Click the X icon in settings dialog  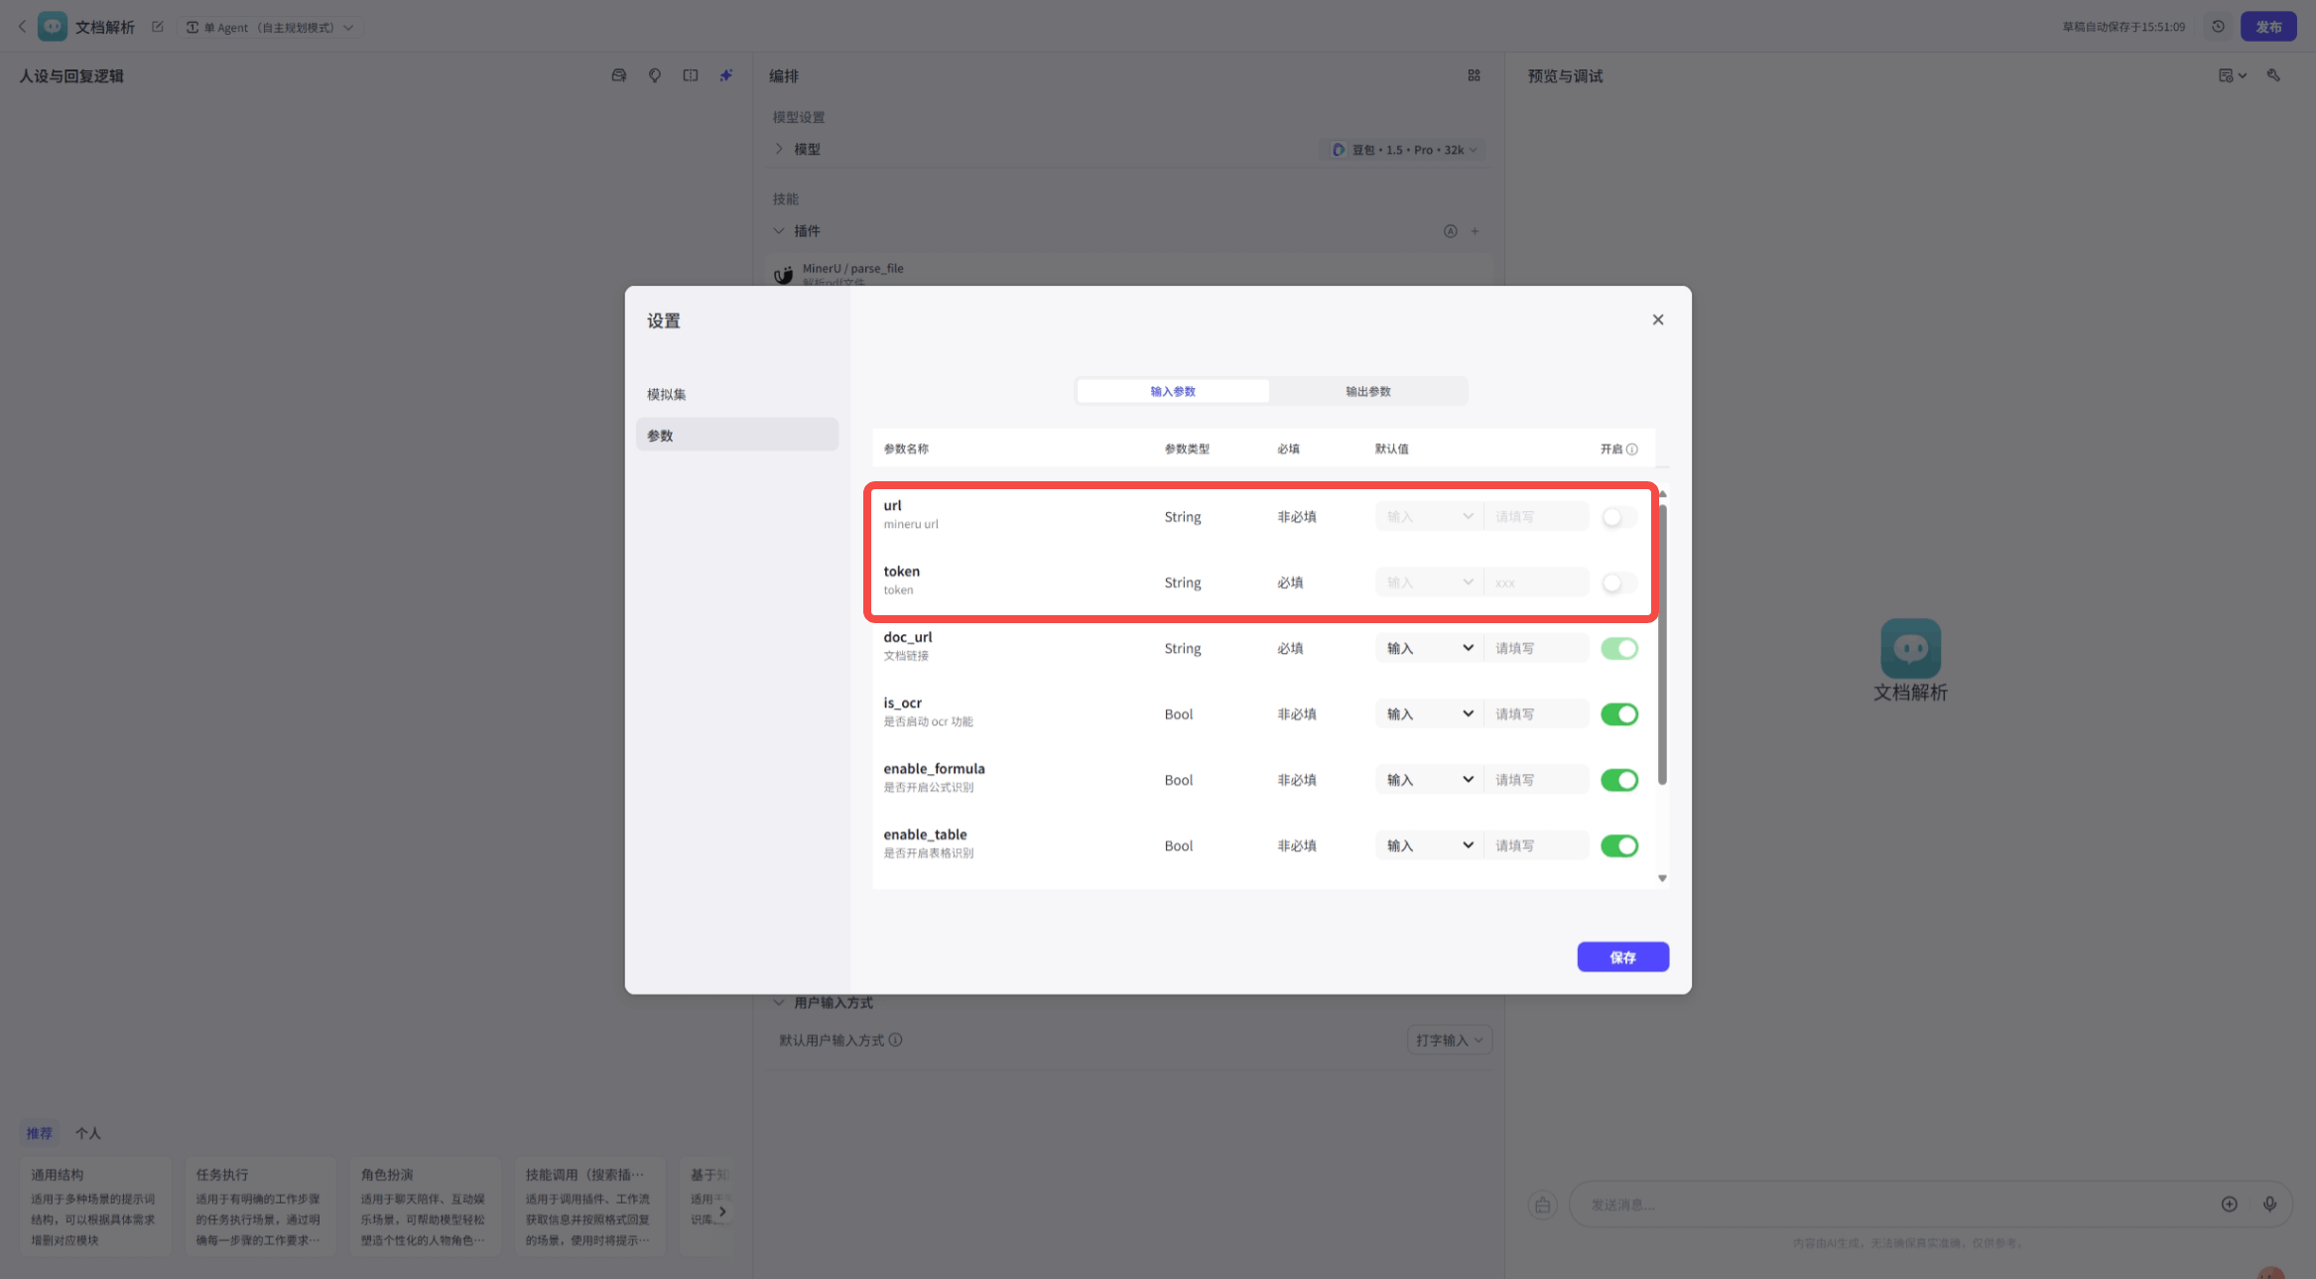pyautogui.click(x=1657, y=320)
